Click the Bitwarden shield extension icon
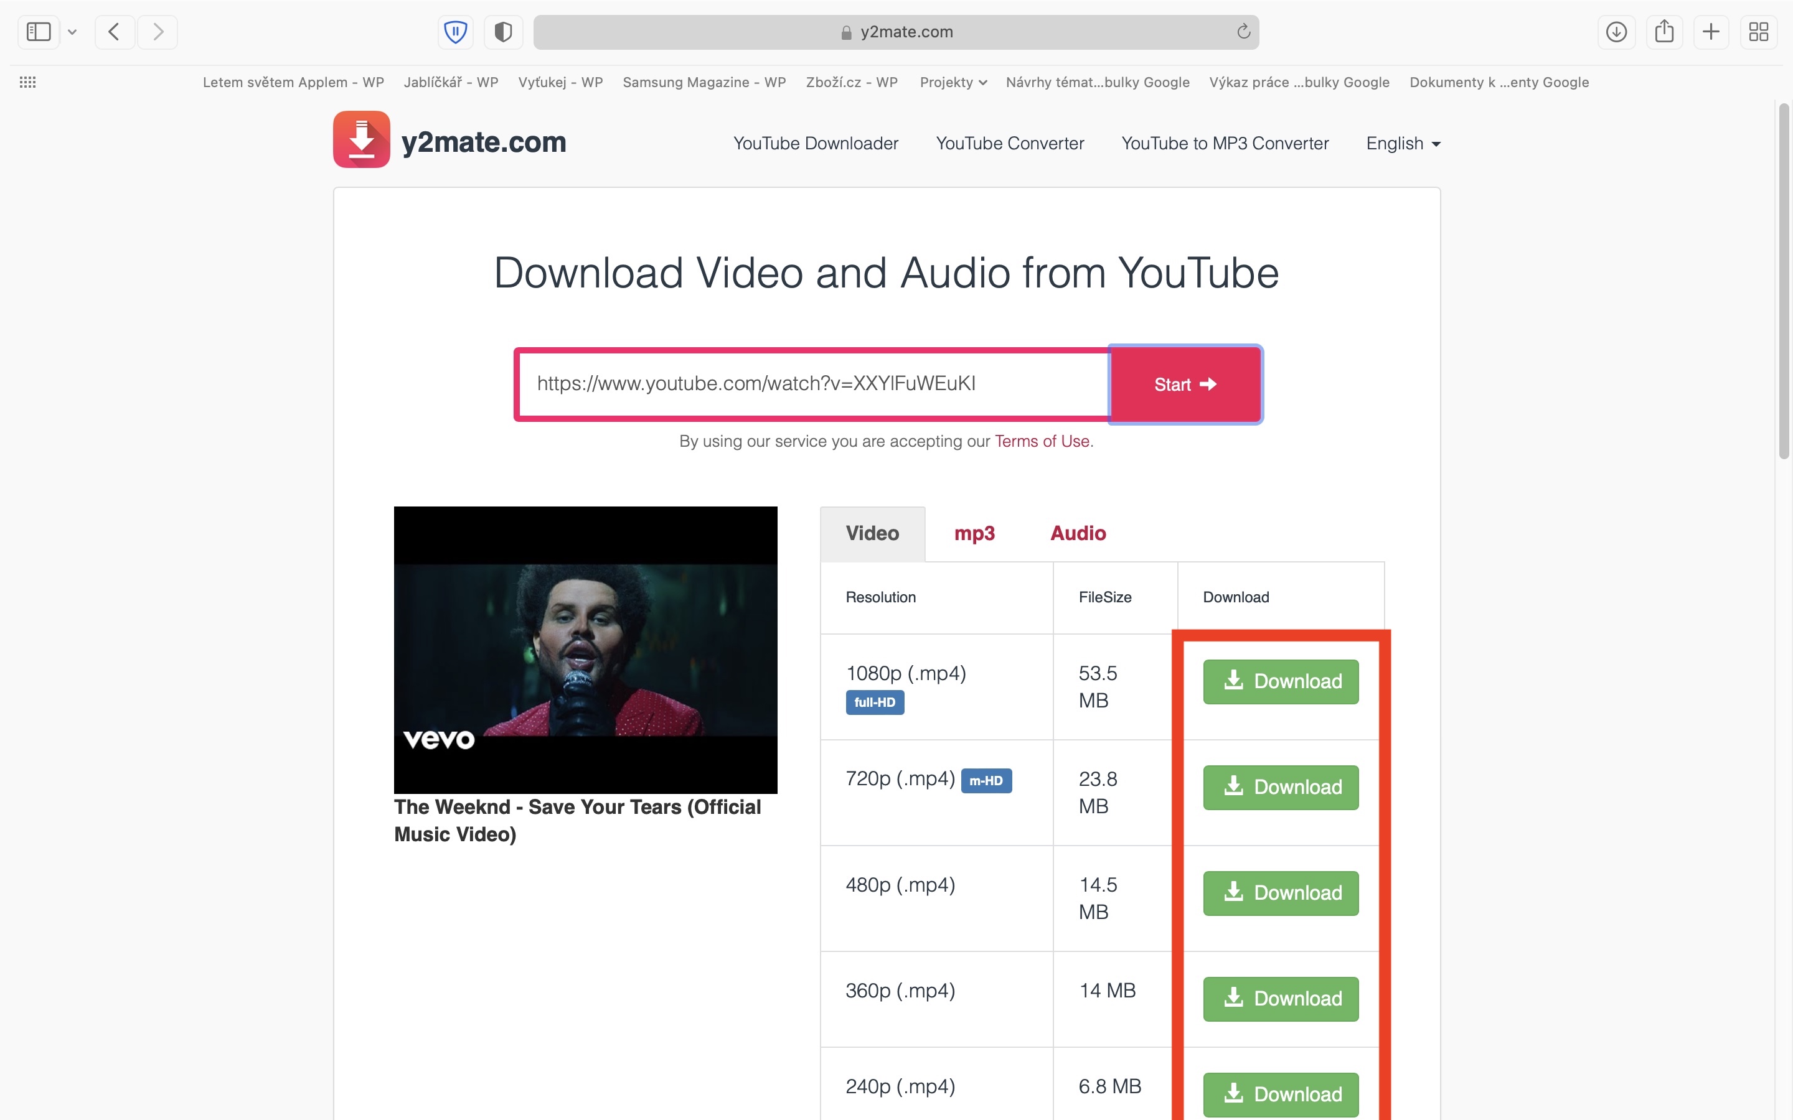This screenshot has width=1793, height=1120. pos(455,32)
